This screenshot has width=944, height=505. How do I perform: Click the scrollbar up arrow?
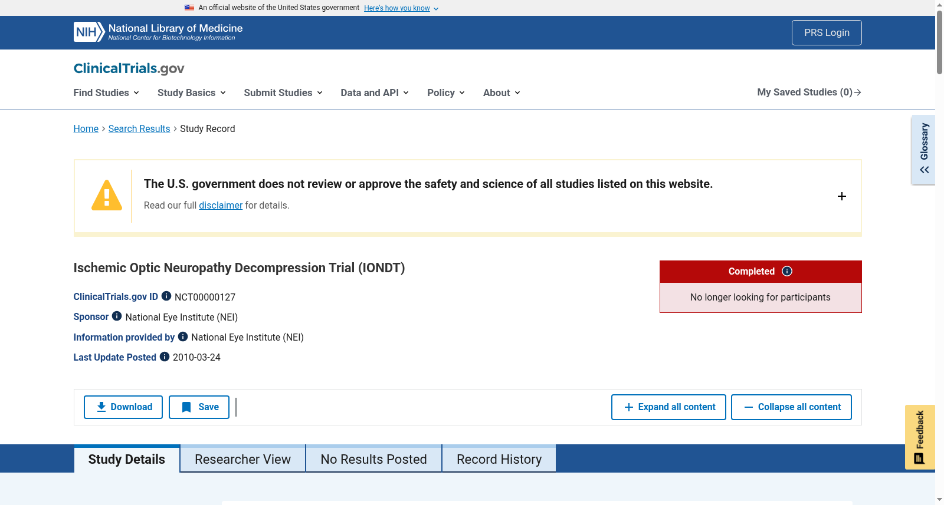pyautogui.click(x=939, y=5)
